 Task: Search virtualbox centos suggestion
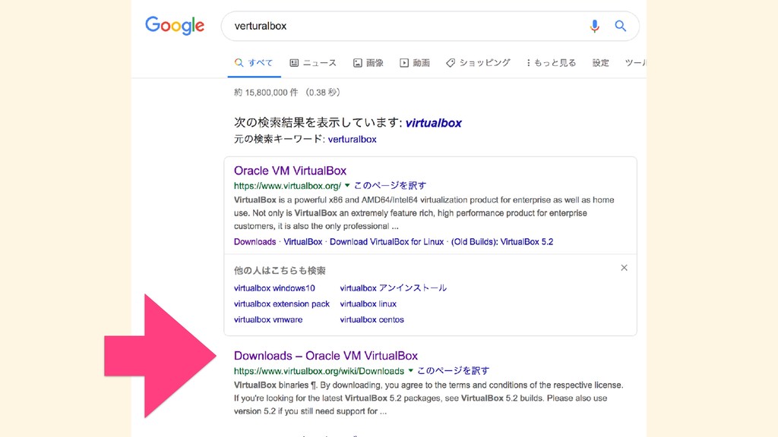[x=372, y=319]
